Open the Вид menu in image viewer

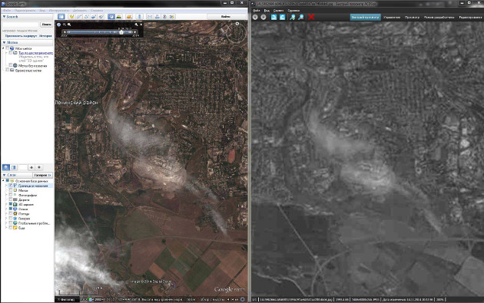(x=267, y=11)
